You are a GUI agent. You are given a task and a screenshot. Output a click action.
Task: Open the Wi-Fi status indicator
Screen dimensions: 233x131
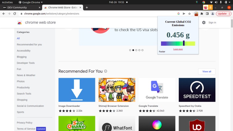coord(211,2)
